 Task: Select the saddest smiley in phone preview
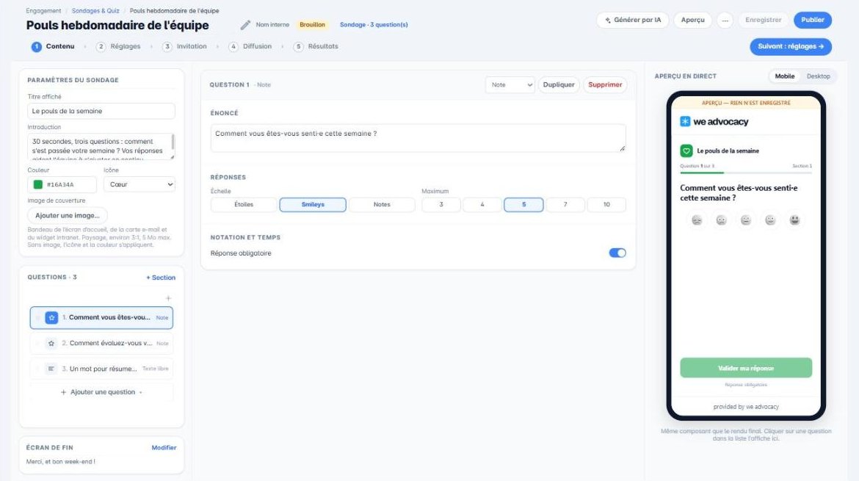[x=697, y=220]
